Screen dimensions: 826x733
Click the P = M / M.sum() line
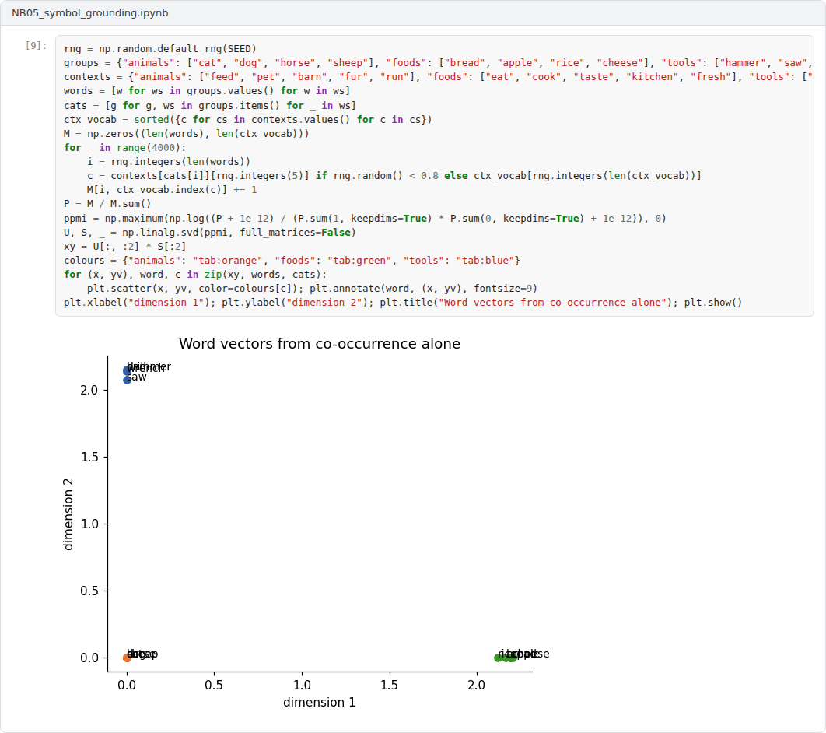[x=107, y=204]
